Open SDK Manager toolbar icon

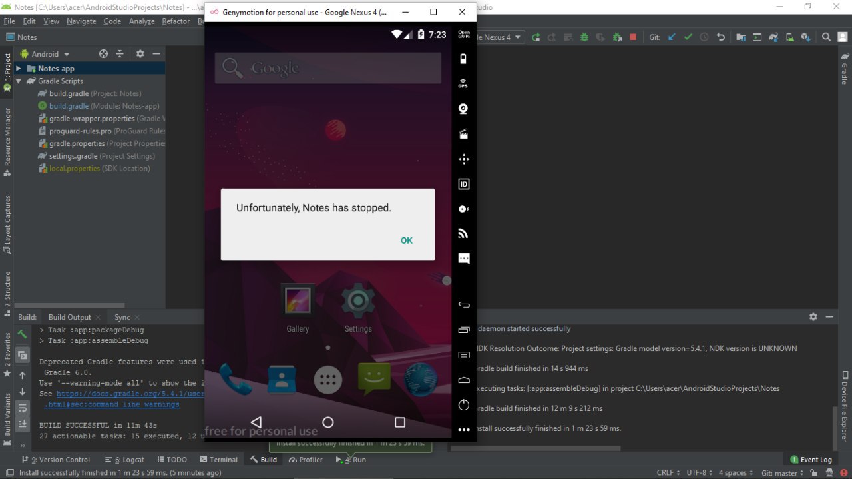[806, 37]
